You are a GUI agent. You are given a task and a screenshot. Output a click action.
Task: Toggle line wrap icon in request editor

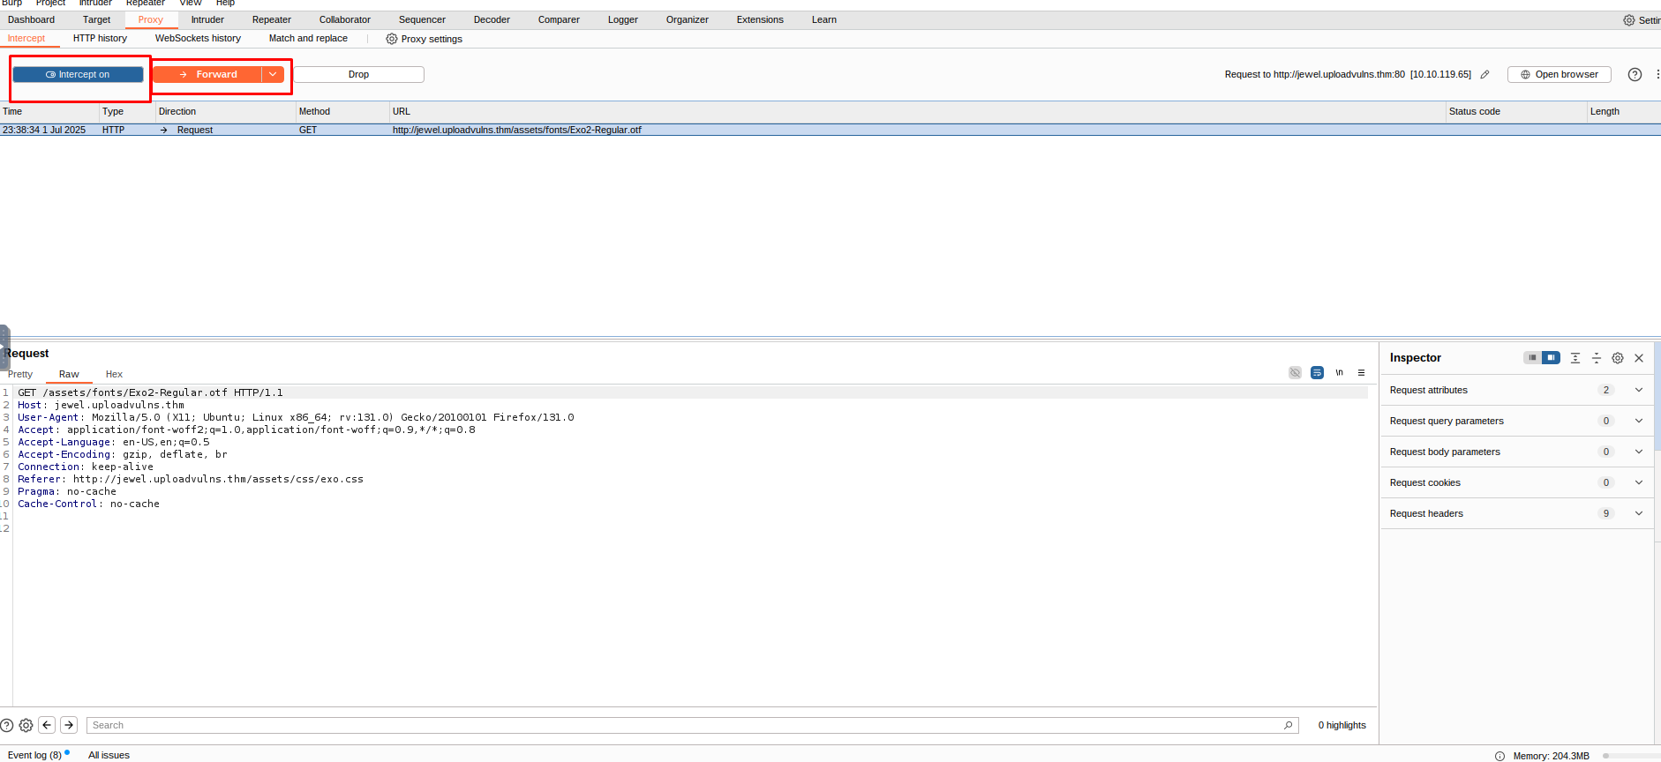click(1317, 373)
